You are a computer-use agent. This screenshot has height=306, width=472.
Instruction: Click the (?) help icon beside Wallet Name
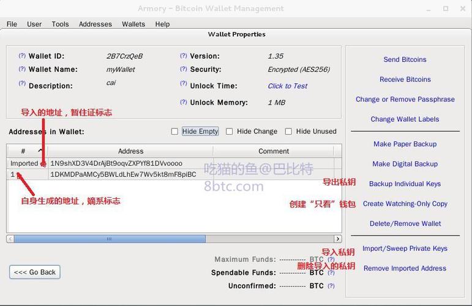(22, 69)
